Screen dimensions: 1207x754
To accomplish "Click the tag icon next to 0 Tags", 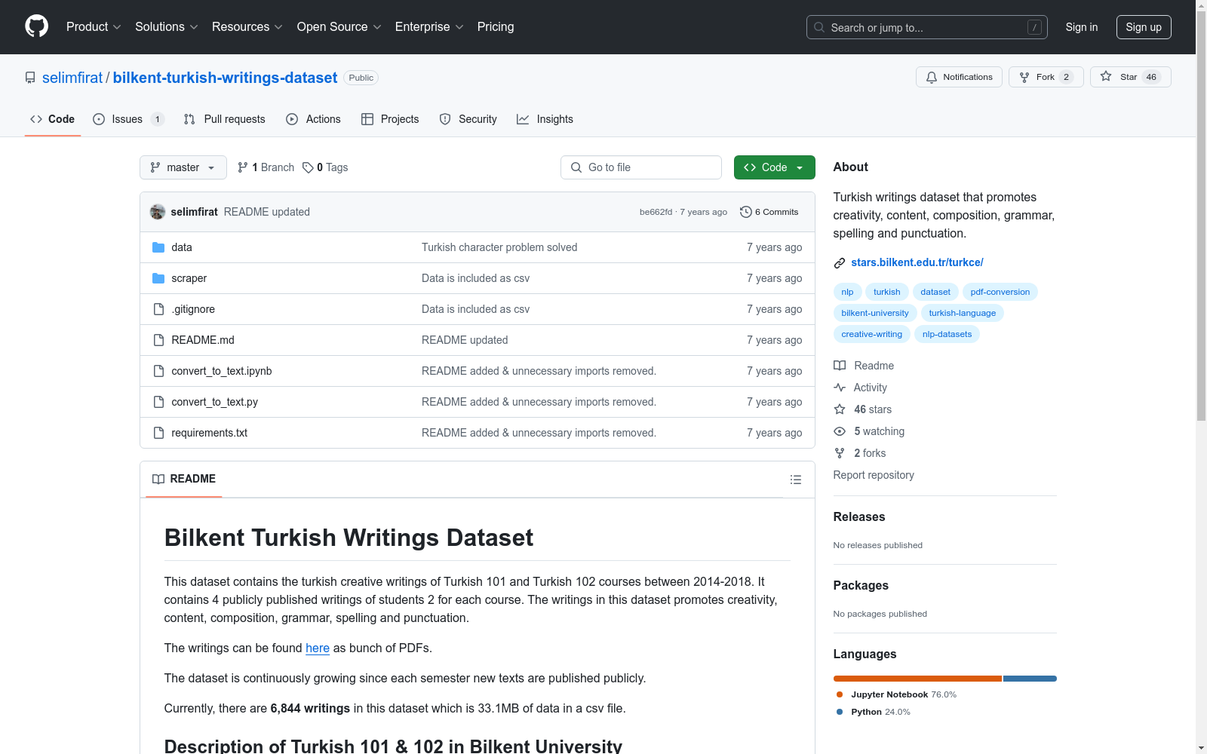I will 308,167.
